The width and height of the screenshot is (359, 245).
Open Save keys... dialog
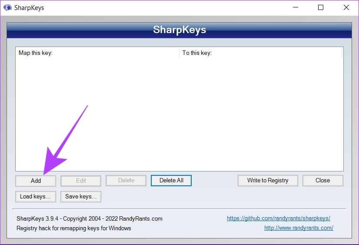click(81, 197)
